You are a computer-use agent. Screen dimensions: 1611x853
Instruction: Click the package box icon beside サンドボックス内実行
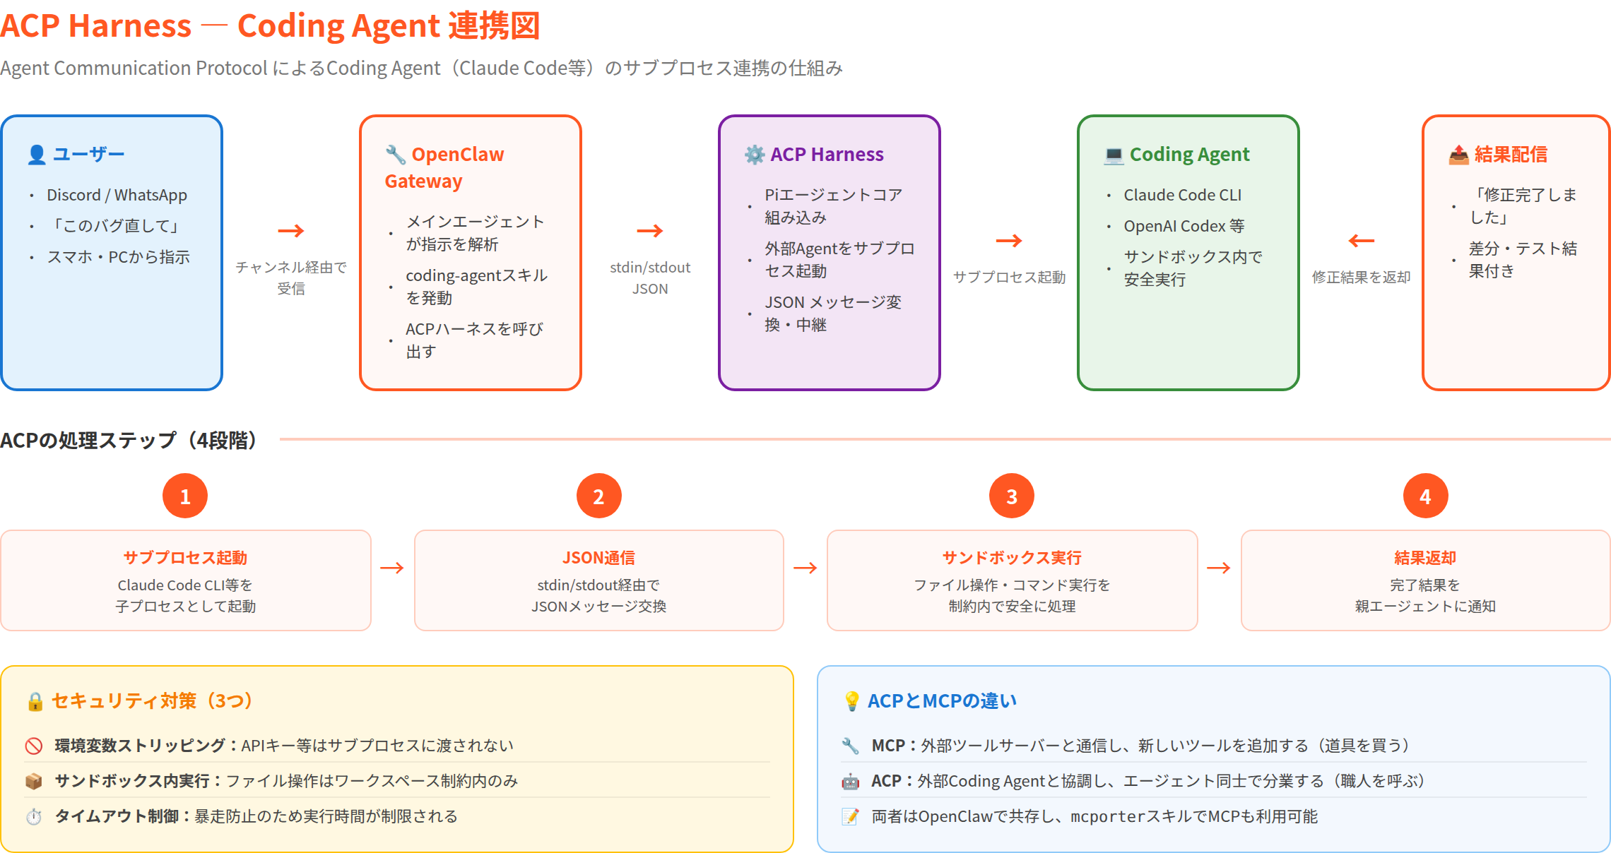pos(34,781)
